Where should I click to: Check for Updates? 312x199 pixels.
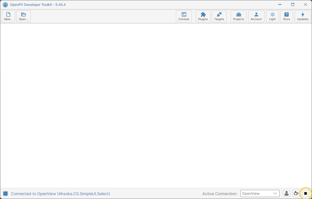(303, 16)
